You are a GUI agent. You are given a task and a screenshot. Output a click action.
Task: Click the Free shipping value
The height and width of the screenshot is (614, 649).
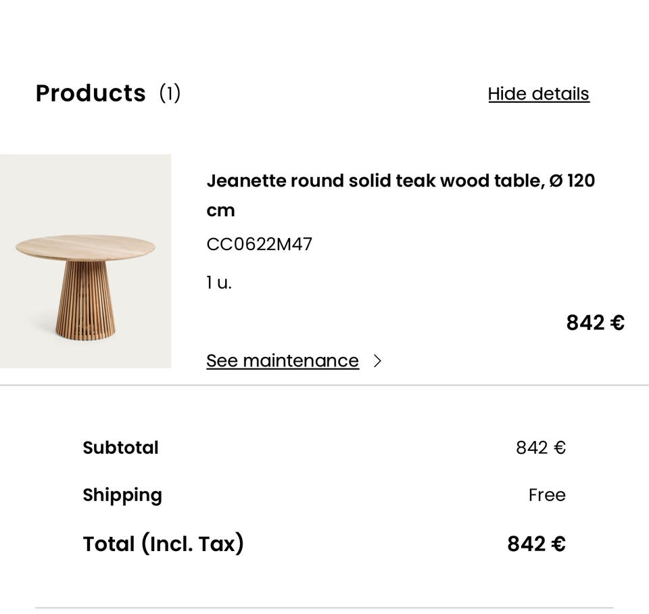coord(547,495)
